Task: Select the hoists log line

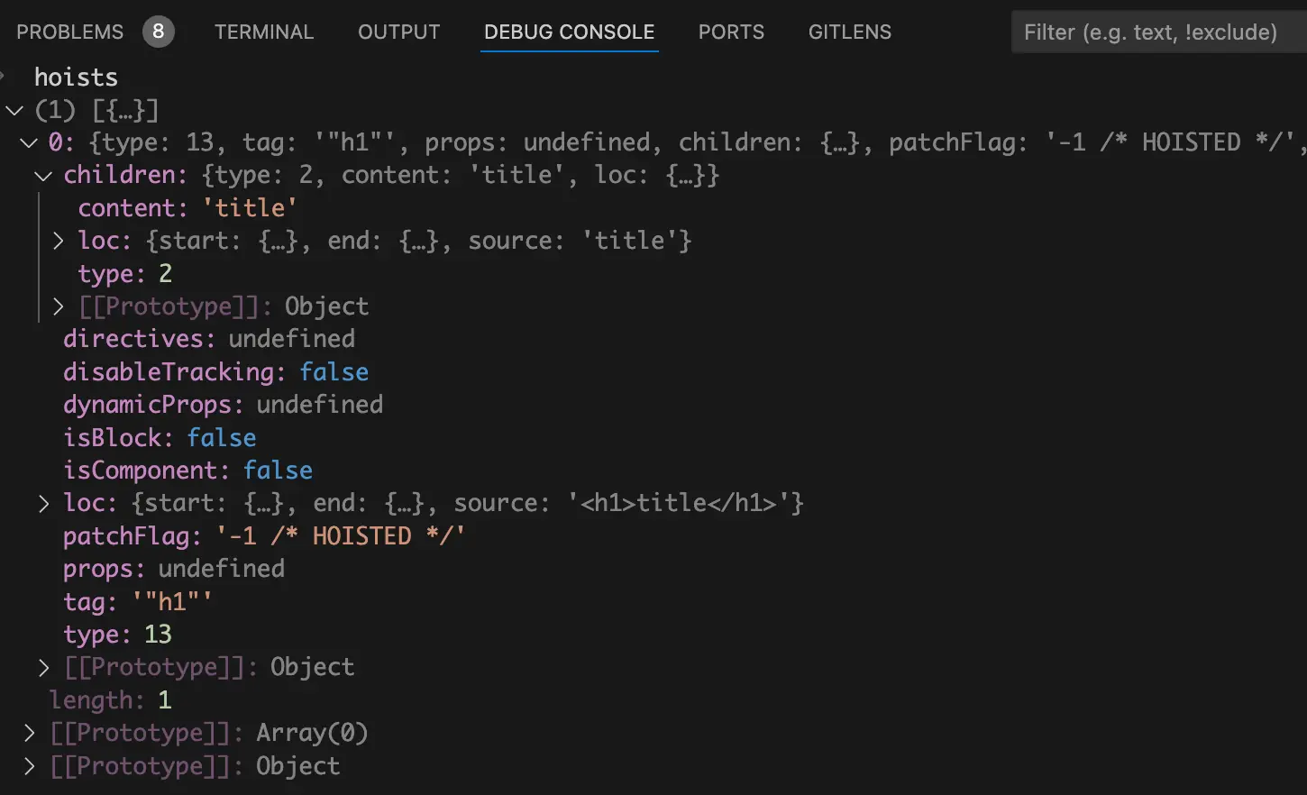Action: [x=76, y=78]
